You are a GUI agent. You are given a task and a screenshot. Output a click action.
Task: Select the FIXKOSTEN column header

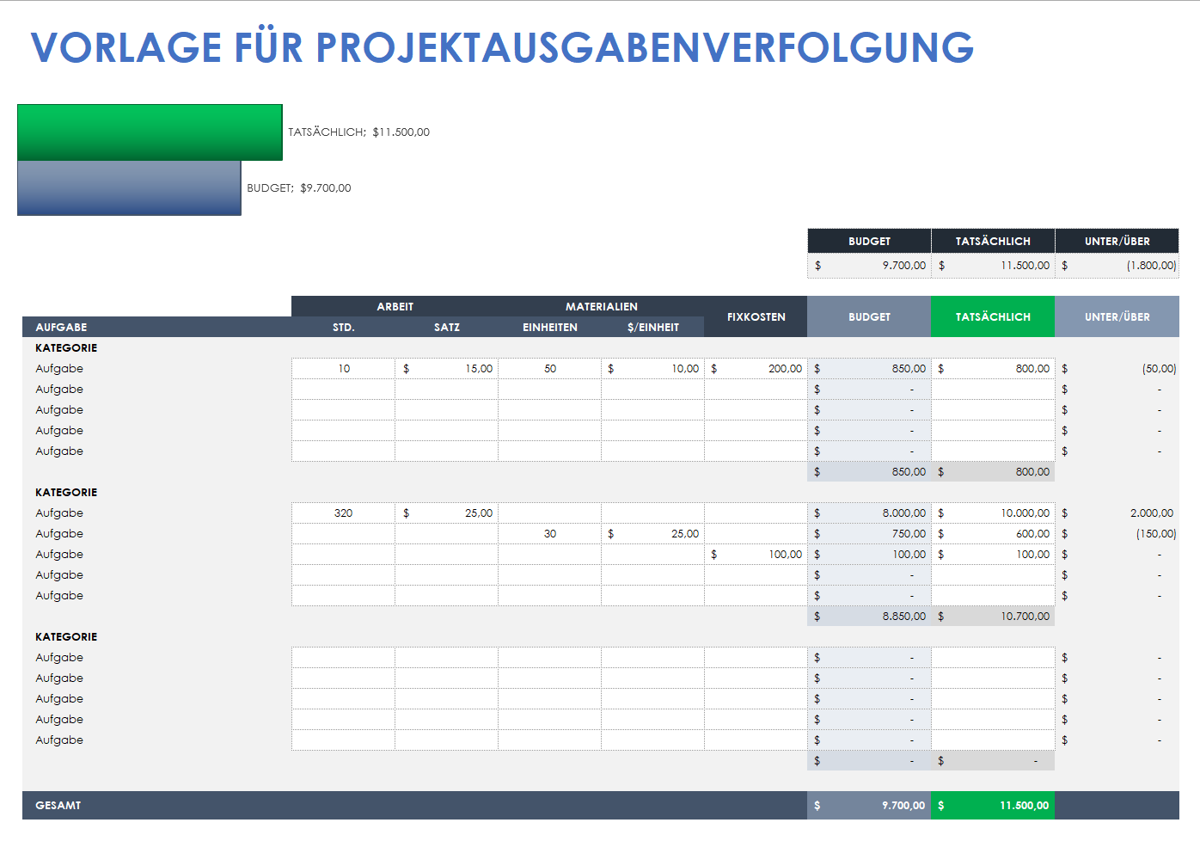(756, 316)
